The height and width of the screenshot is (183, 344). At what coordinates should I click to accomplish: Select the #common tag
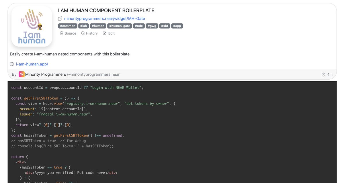coord(68,26)
